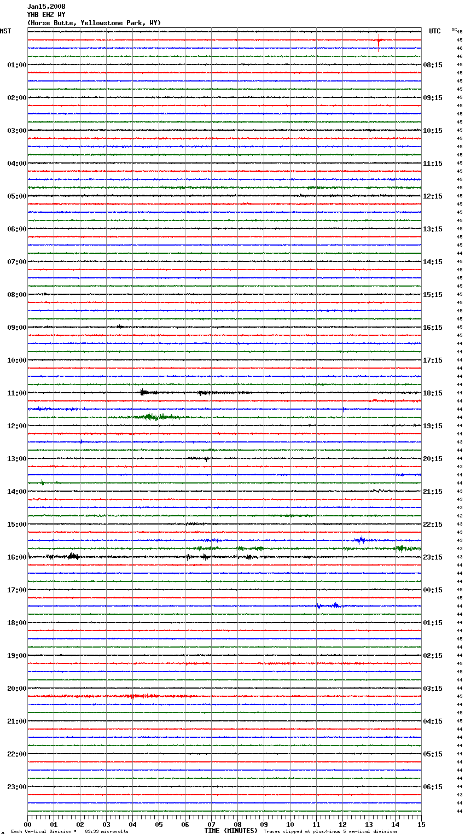Click the 01:15 UTC time label
The width and height of the screenshot is (465, 839).
[x=433, y=623]
